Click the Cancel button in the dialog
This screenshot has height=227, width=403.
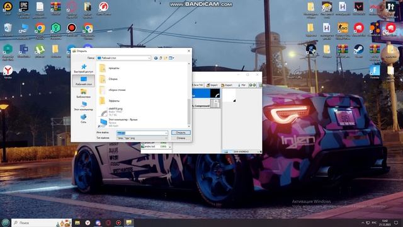coord(181,138)
